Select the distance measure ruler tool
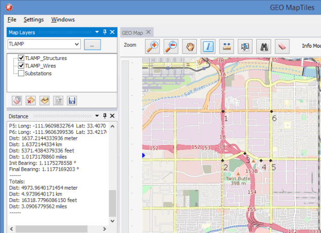 (x=226, y=46)
